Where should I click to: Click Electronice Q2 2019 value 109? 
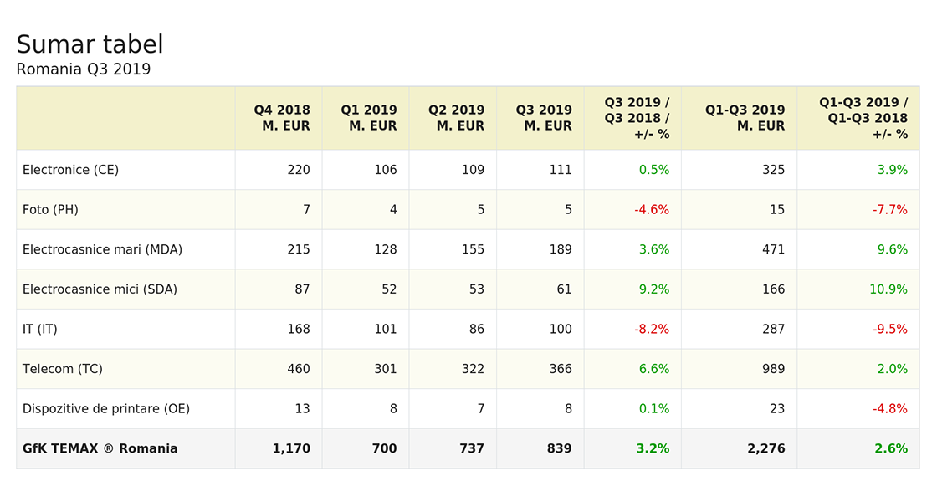pos(473,170)
